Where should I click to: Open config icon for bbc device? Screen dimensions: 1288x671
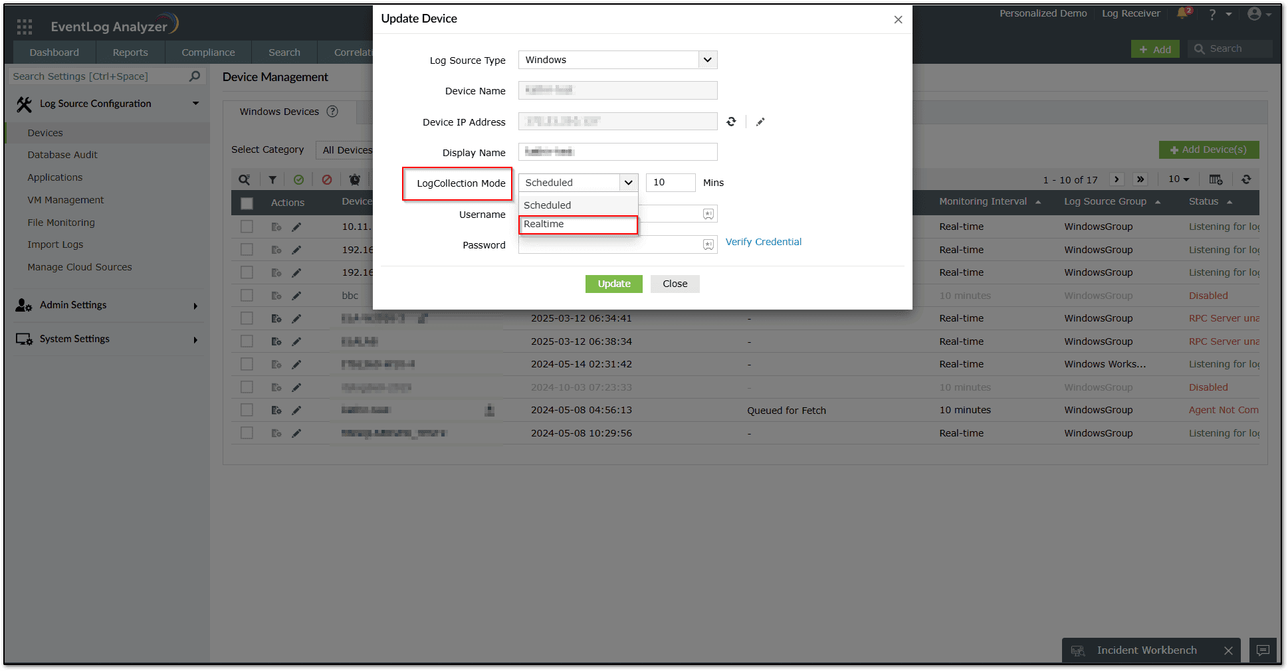(x=276, y=296)
